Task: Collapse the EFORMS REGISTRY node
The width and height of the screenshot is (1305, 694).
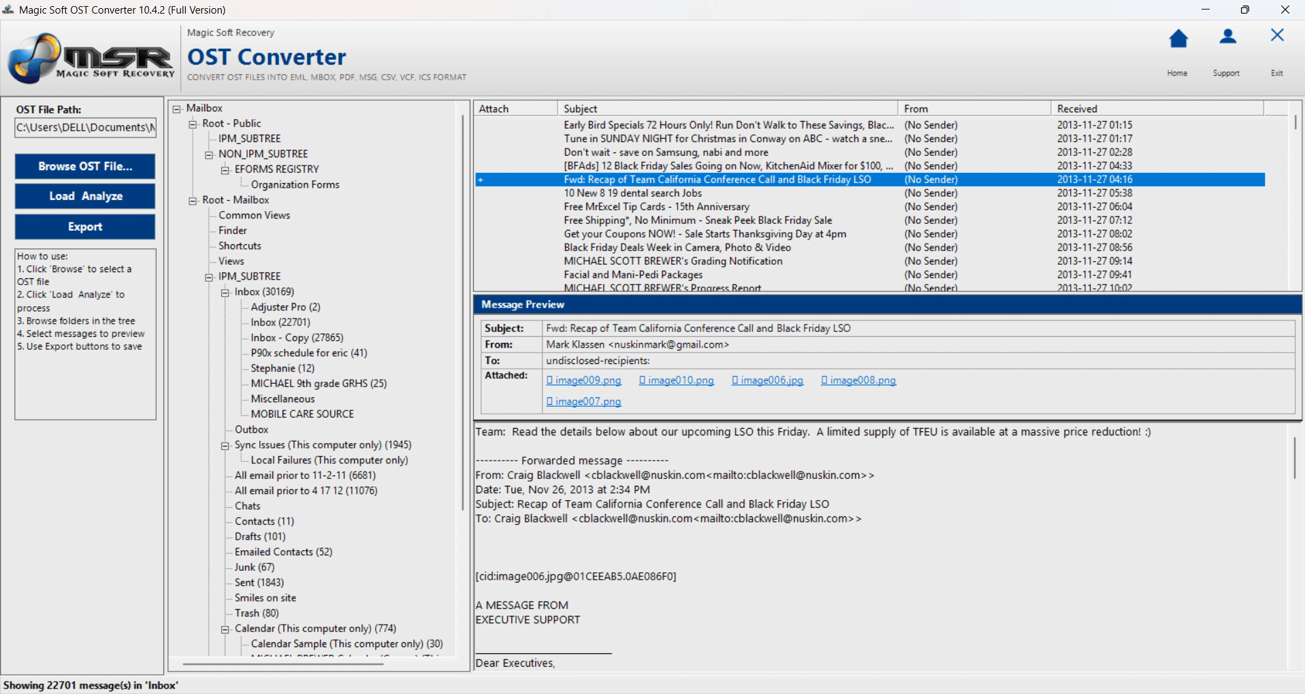Action: click(x=225, y=170)
